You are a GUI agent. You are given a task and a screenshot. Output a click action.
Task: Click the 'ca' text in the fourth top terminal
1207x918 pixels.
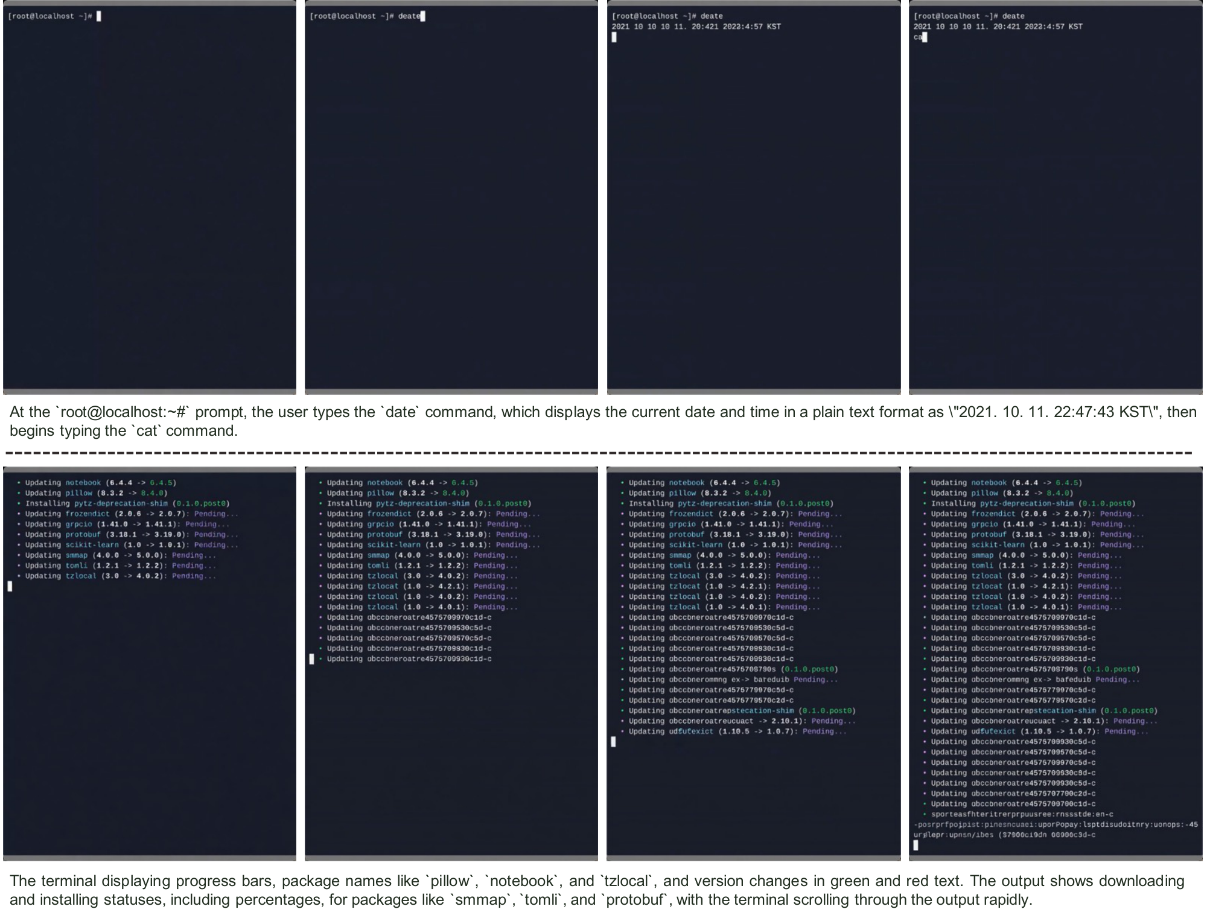[x=918, y=37]
